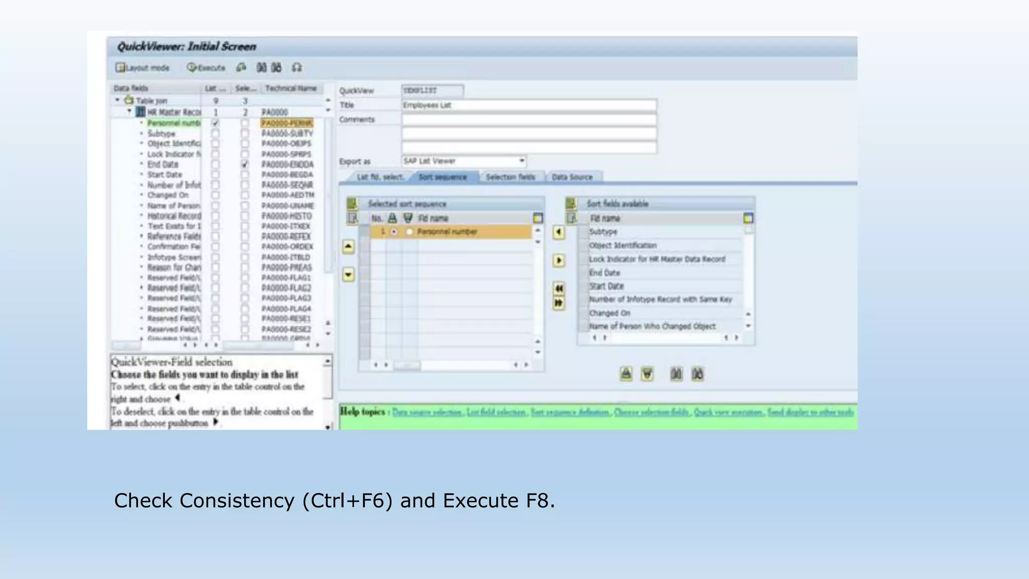Image resolution: width=1029 pixels, height=579 pixels.
Task: Open the Data Source tab
Action: 572,177
